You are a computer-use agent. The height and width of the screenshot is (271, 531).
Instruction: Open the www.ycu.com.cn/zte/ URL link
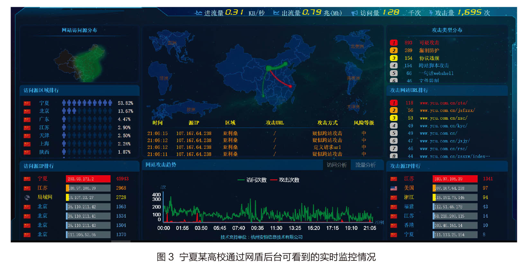click(443, 103)
